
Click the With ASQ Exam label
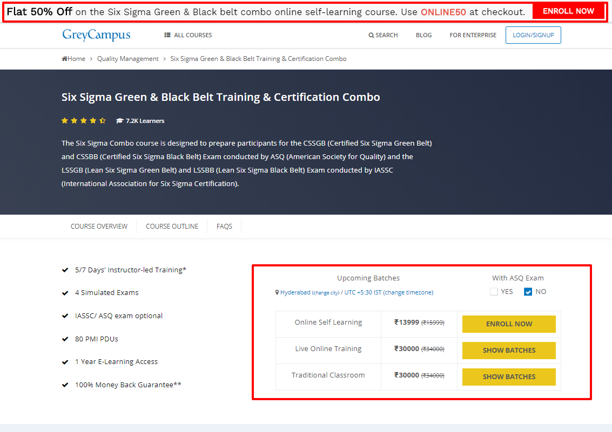pos(518,278)
